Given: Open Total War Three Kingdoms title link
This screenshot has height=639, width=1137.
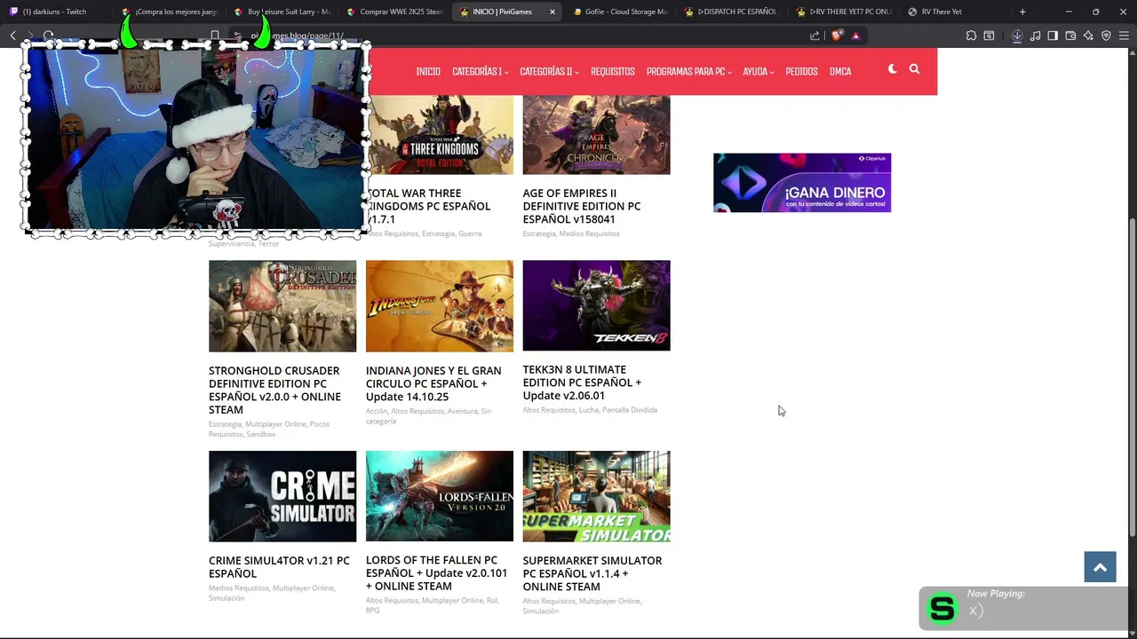Looking at the screenshot, I should (429, 206).
